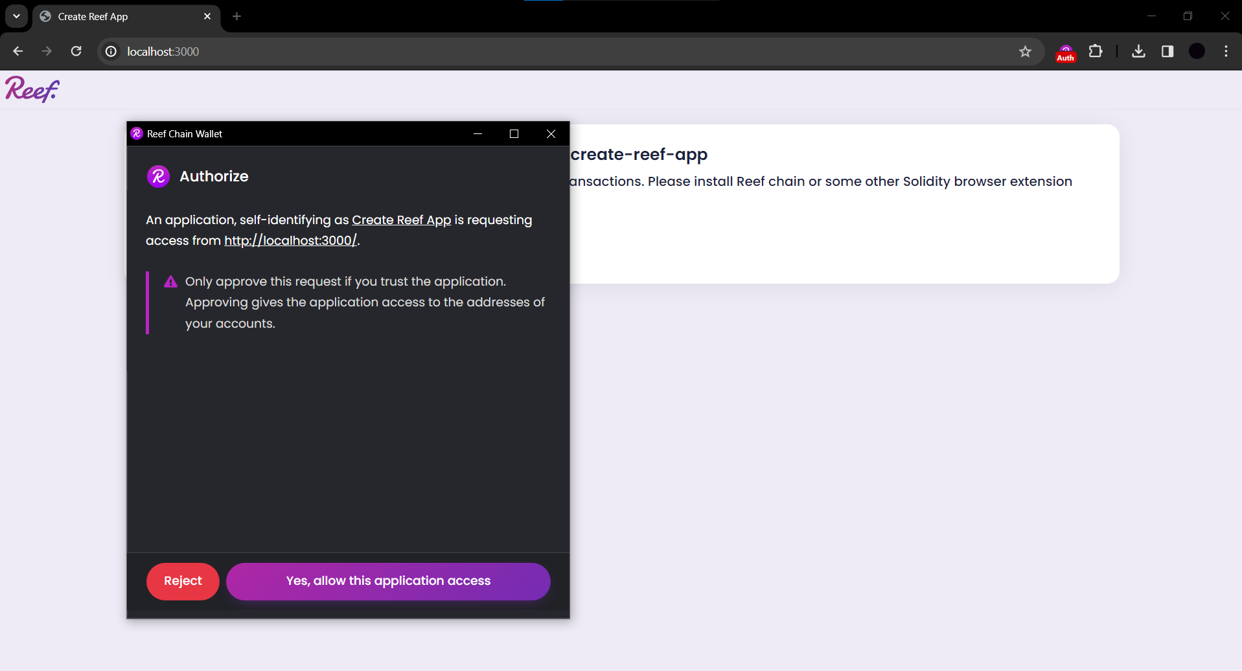Screen dimensions: 1242x671
Task: Open the browser profile avatar
Action: [x=1197, y=51]
